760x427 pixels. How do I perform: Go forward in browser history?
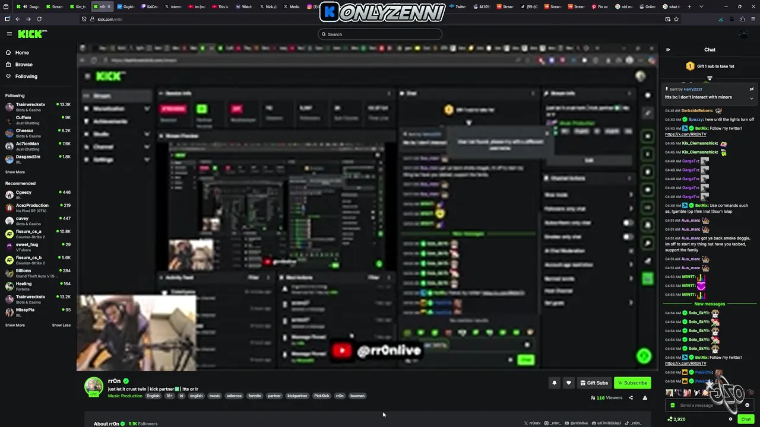tap(28, 19)
